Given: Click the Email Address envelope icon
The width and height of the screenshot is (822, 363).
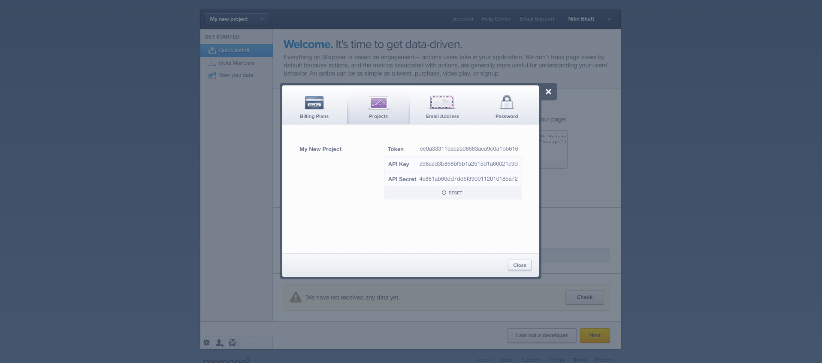Looking at the screenshot, I should (442, 102).
